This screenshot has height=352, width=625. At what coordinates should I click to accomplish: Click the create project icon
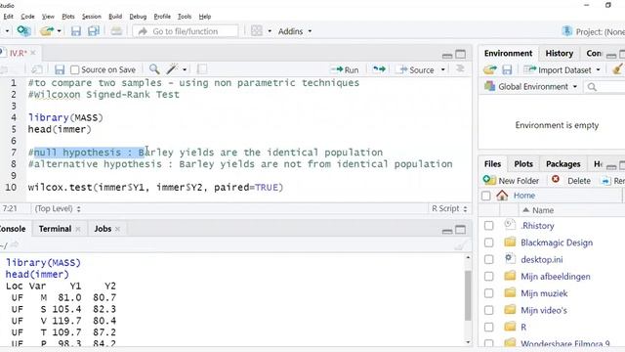tap(23, 31)
